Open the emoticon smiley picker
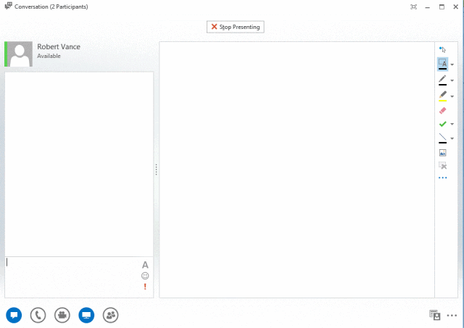Image resolution: width=464 pixels, height=328 pixels. [x=145, y=276]
